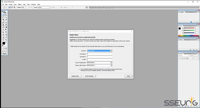Choose the New selection mode button
This screenshot has width=200, height=108.
click(9, 7)
